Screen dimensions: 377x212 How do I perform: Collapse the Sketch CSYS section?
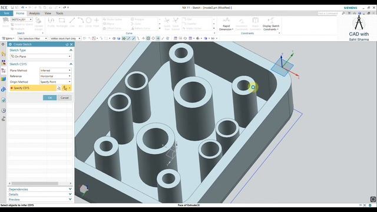click(71, 64)
